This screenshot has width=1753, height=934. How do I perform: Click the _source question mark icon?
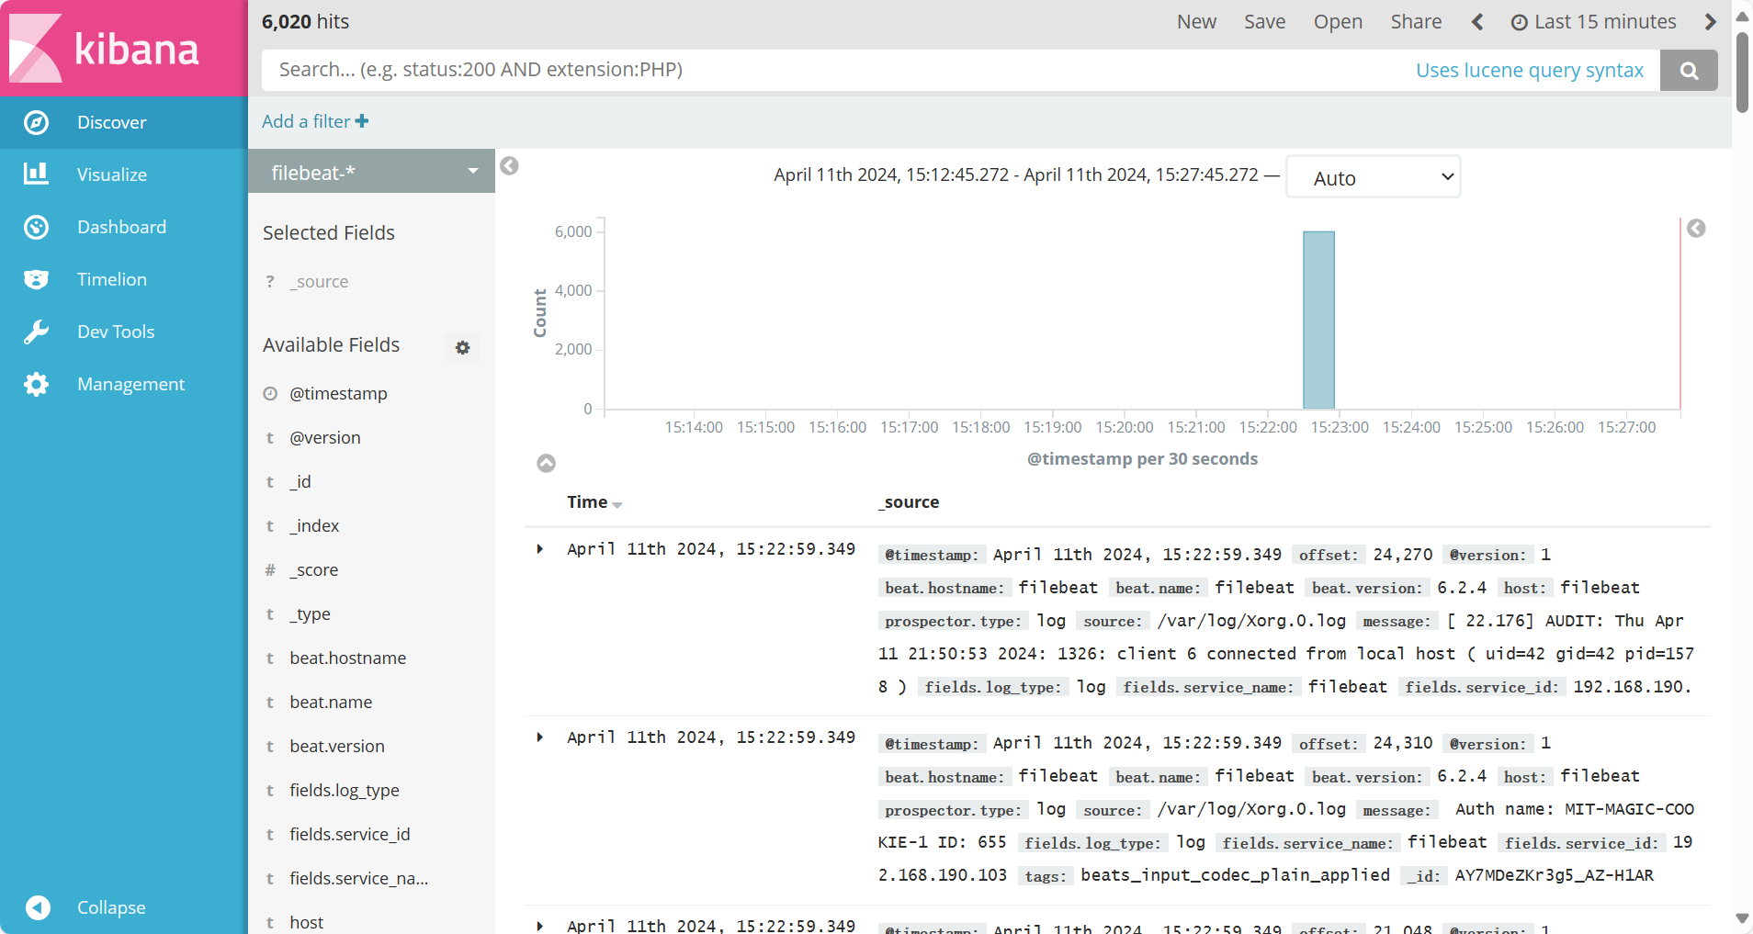coord(270,281)
